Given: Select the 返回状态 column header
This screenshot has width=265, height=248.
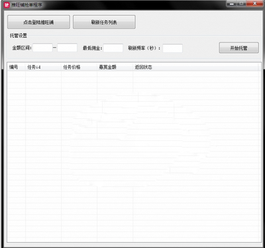Looking at the screenshot, I should coord(195,67).
